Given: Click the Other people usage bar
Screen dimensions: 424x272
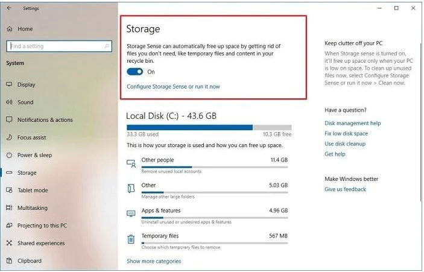Looking at the screenshot, I should [215, 167].
